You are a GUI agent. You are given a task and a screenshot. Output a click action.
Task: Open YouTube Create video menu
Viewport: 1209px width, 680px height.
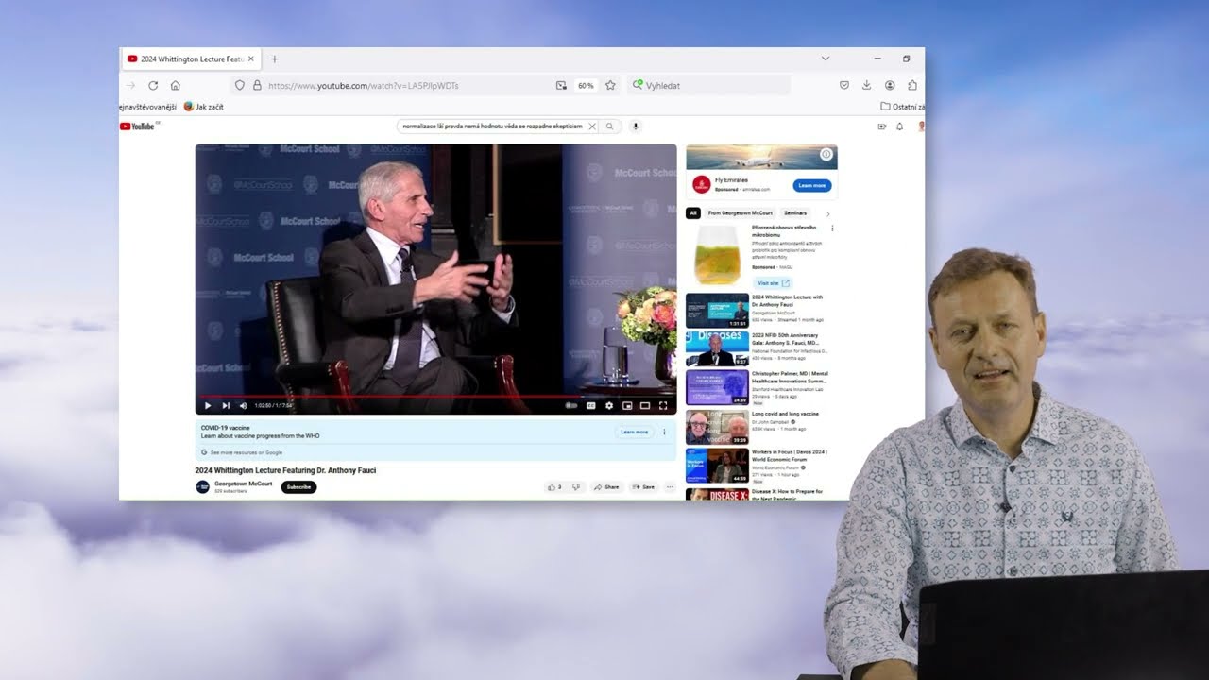point(882,126)
